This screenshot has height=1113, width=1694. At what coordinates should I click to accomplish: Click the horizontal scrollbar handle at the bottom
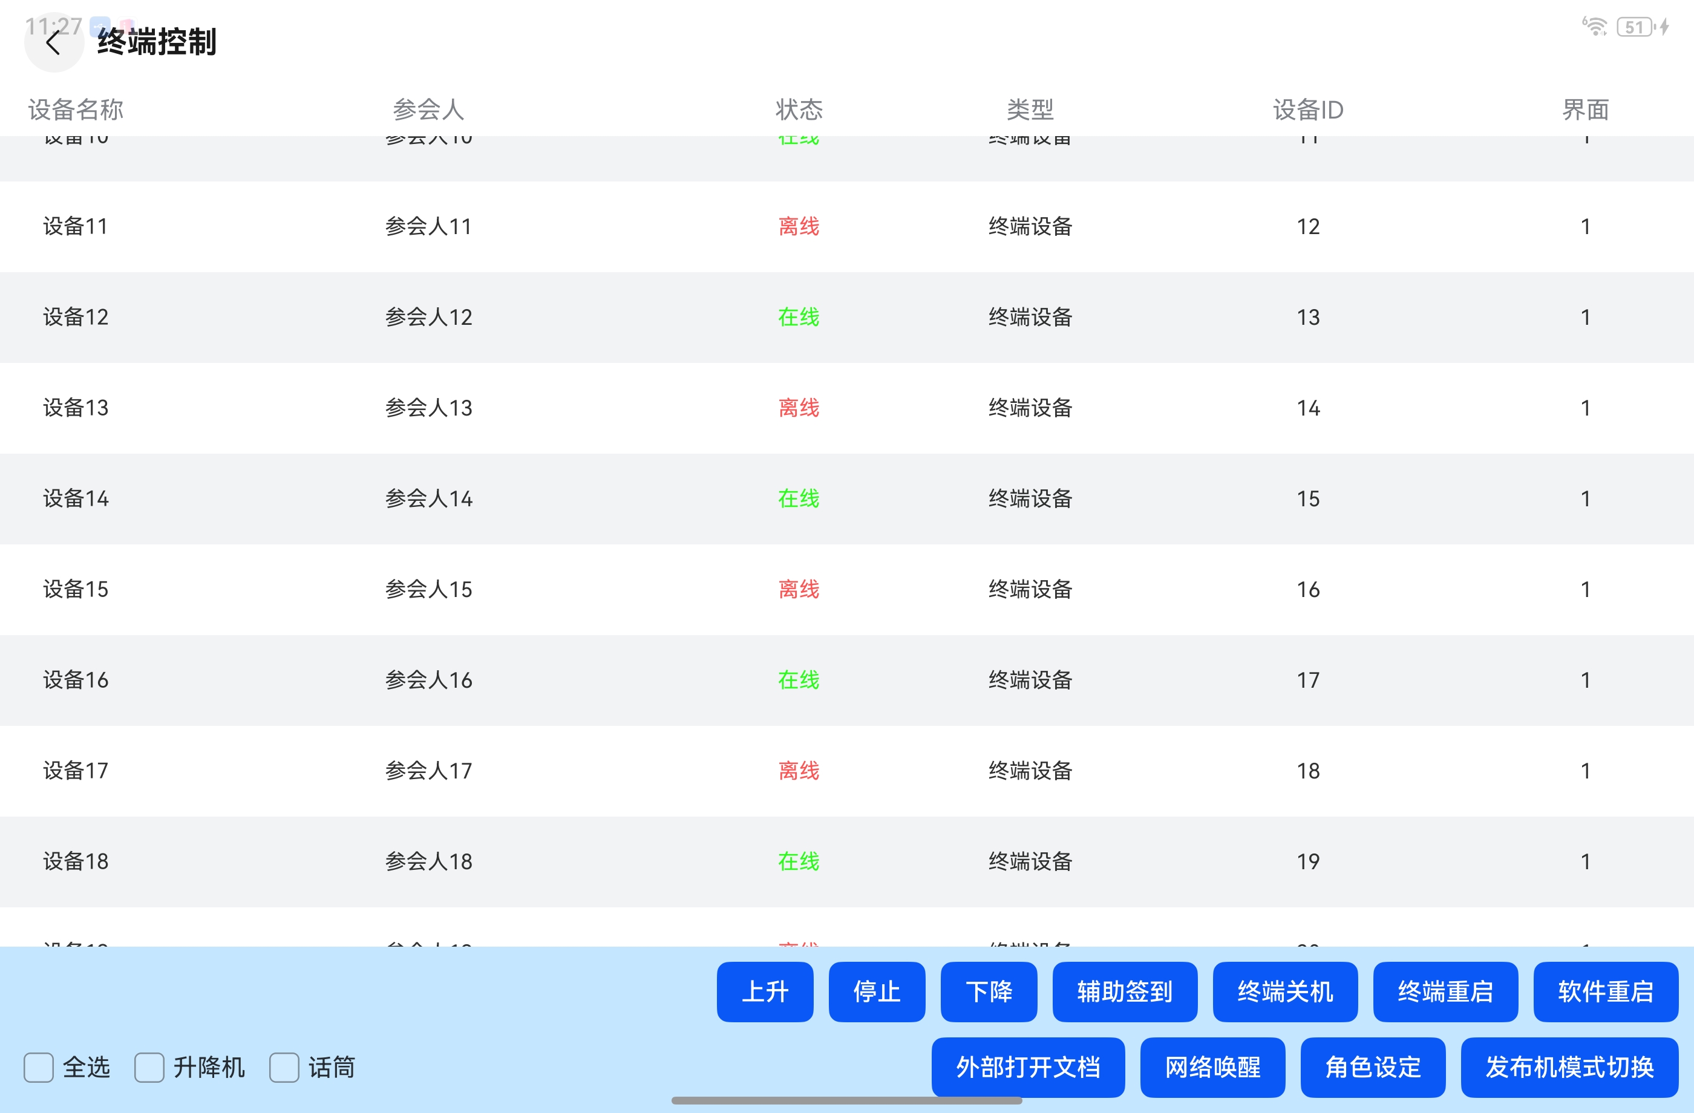pyautogui.click(x=846, y=1100)
